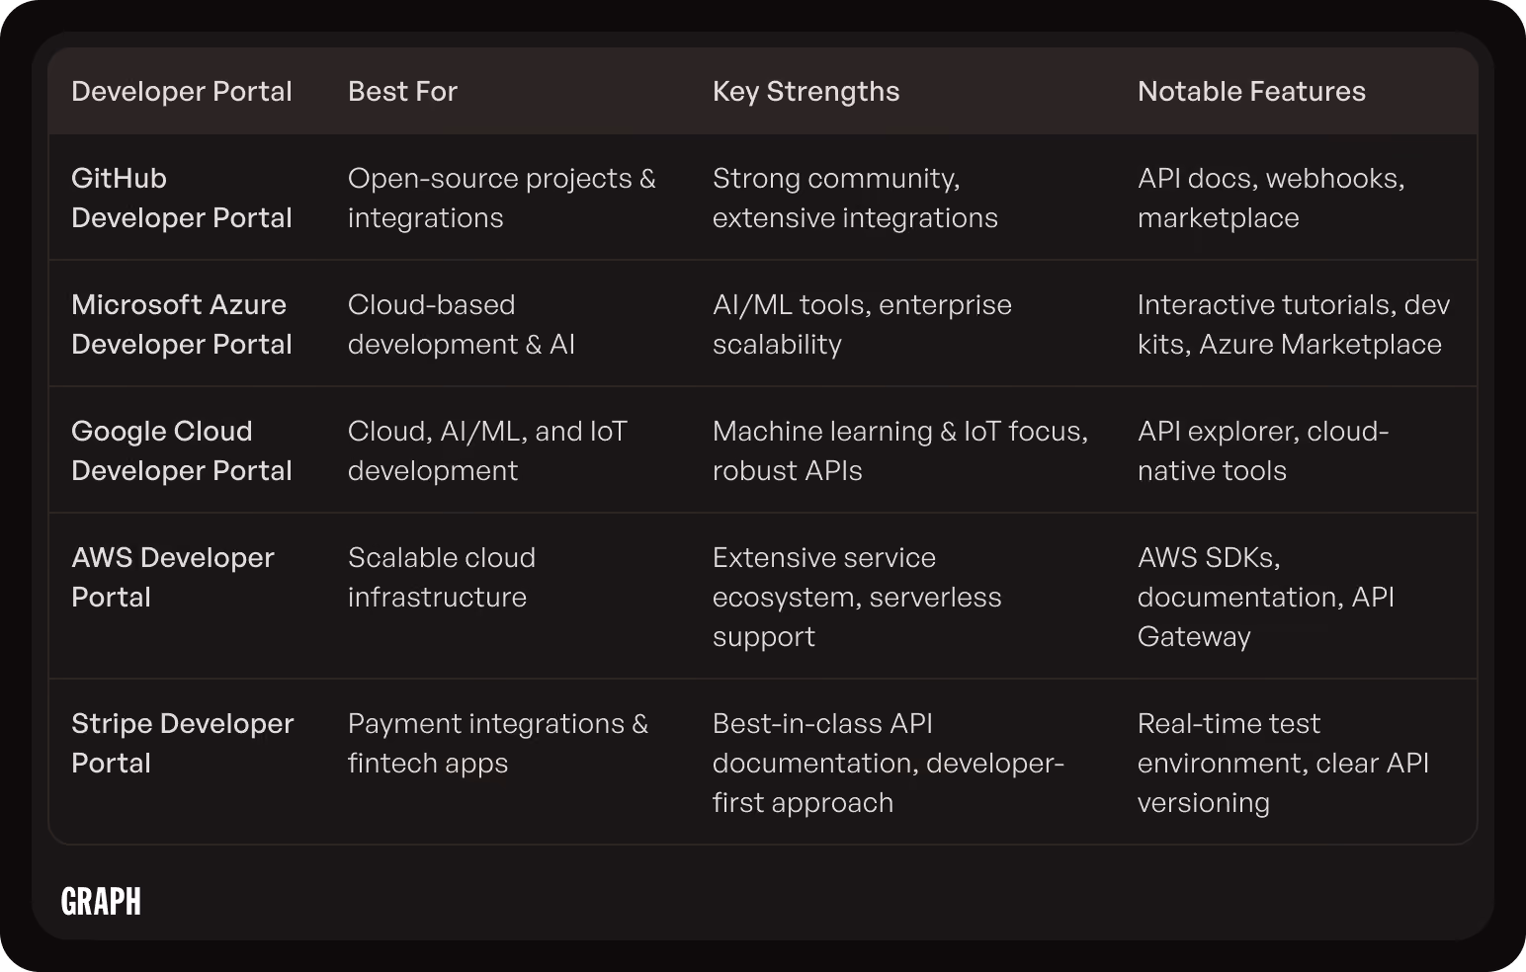This screenshot has height=972, width=1526.
Task: Click Strong community, extensive integrations cell
Action: pyautogui.click(x=855, y=198)
